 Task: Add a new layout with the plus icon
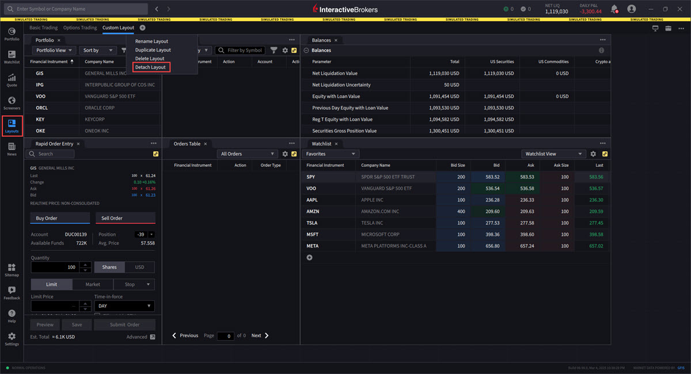pyautogui.click(x=142, y=28)
